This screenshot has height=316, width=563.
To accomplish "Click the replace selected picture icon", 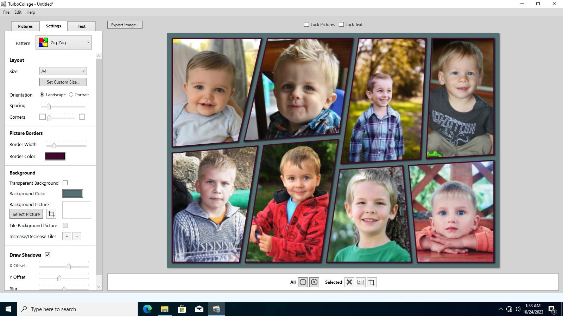I will coord(361,282).
